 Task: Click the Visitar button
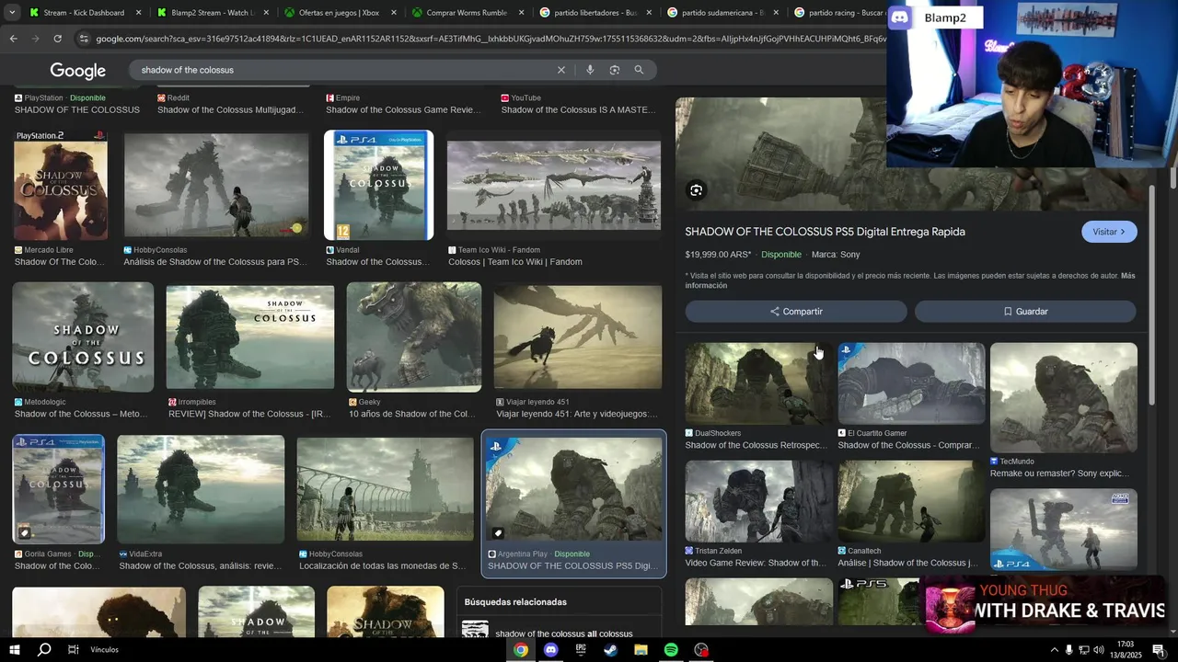coord(1109,232)
